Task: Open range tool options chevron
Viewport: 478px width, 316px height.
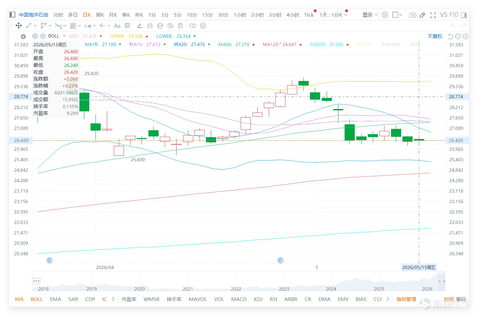Action: tap(94, 26)
